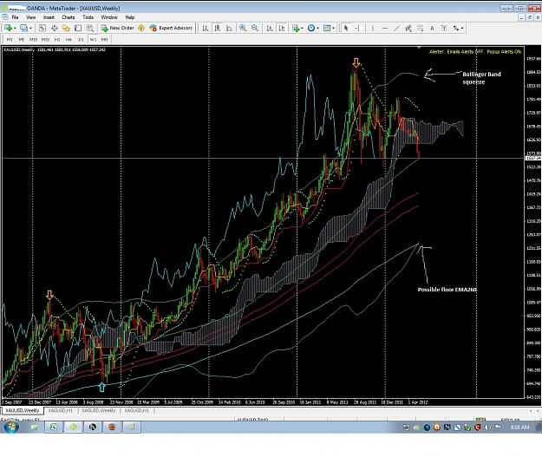Click the Zoom Out magnifier icon
Screen dimensions: 542x457
coord(255,28)
